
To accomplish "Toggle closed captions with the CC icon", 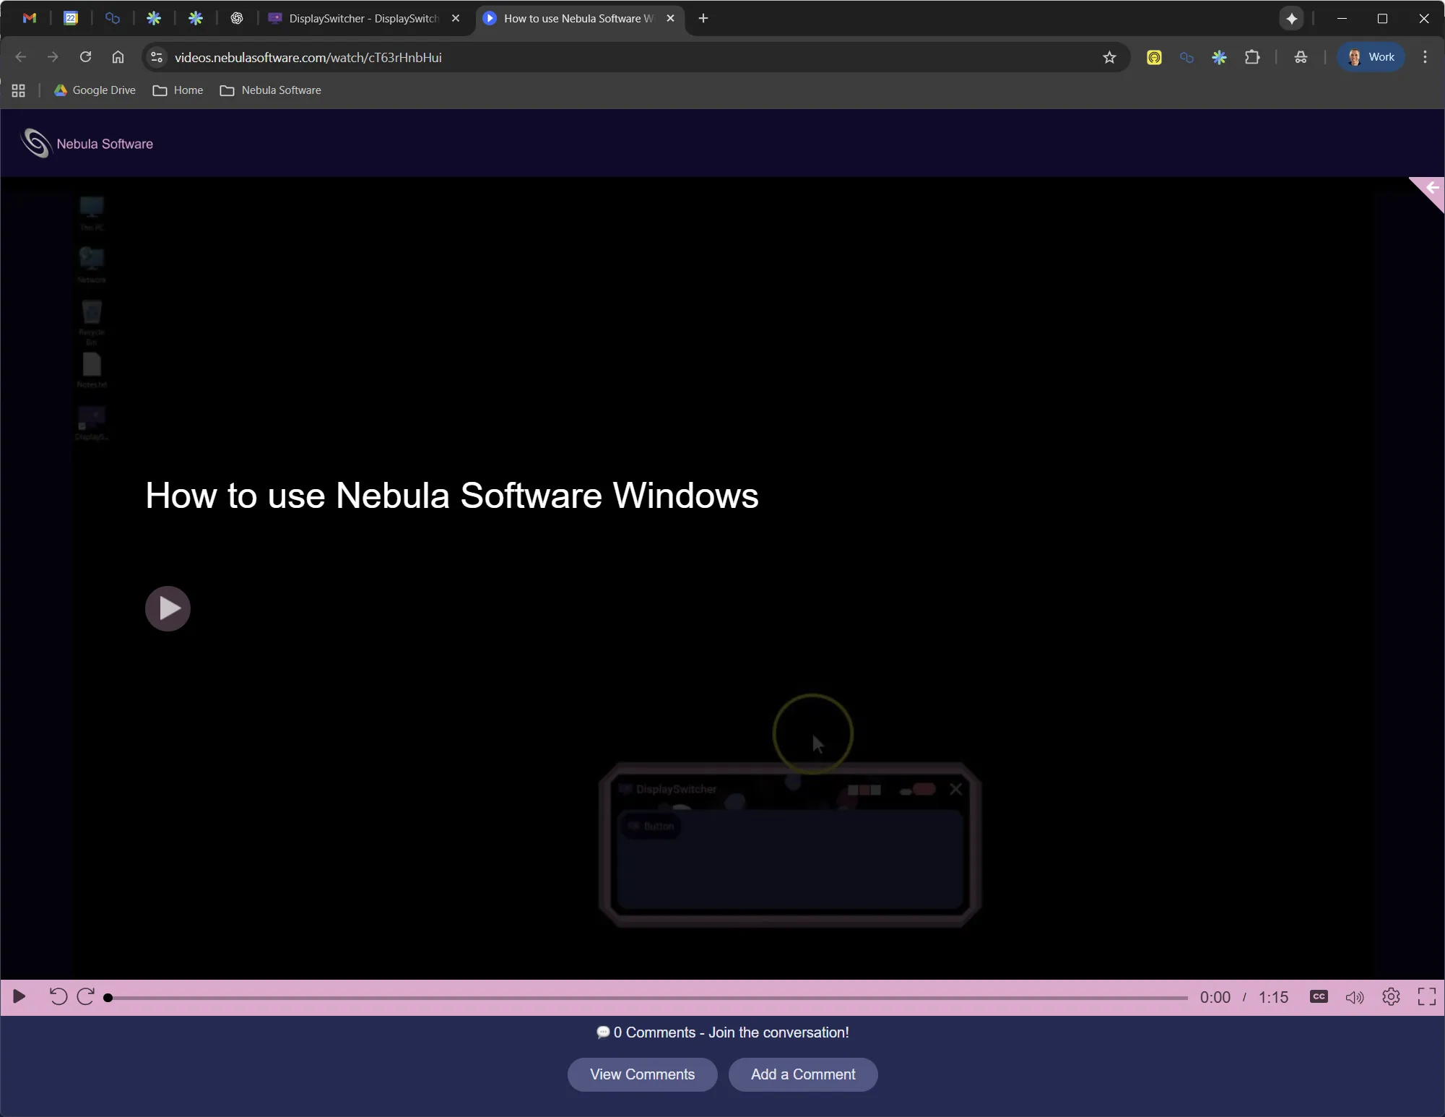I will tap(1319, 997).
